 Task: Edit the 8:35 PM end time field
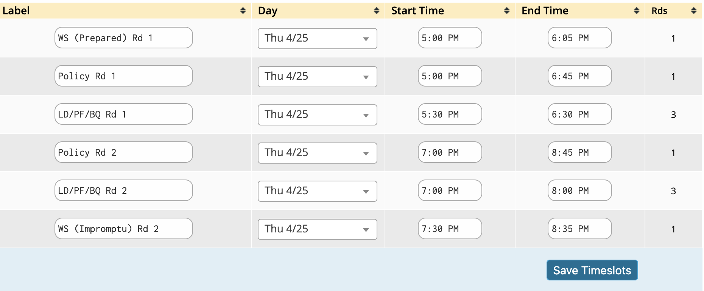579,229
